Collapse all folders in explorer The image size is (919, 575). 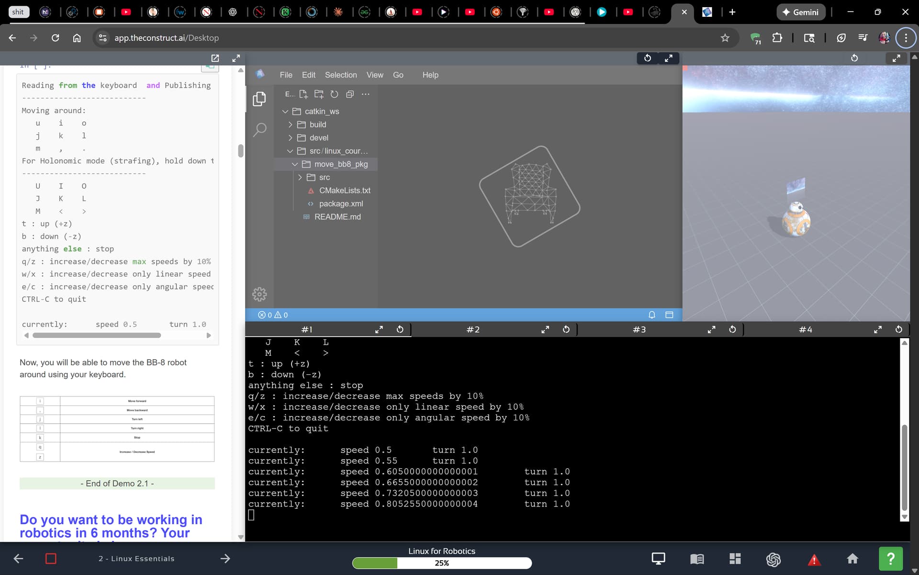(350, 94)
